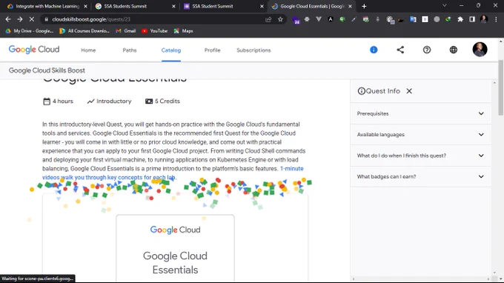
Task: Open All Courses Download bookmark
Action: coord(84,31)
